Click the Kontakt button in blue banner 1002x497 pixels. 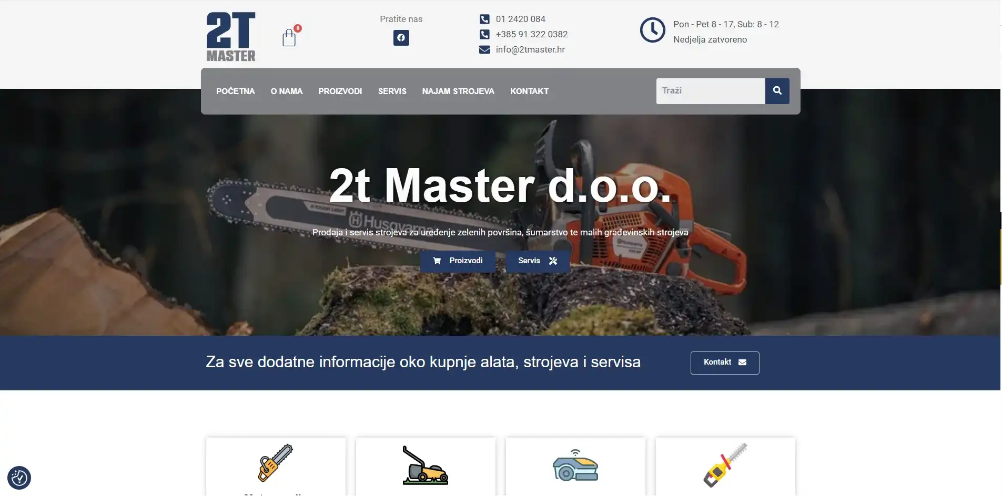tap(724, 363)
